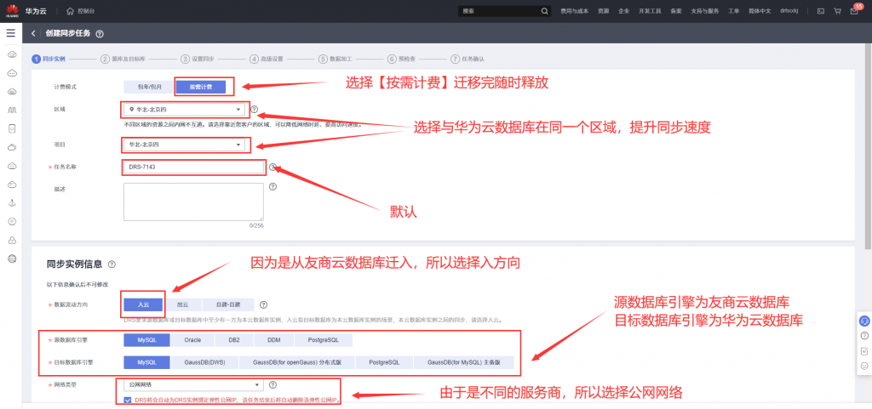Choose 出云 data flow direction
The width and height of the screenshot is (872, 409).
[182, 304]
